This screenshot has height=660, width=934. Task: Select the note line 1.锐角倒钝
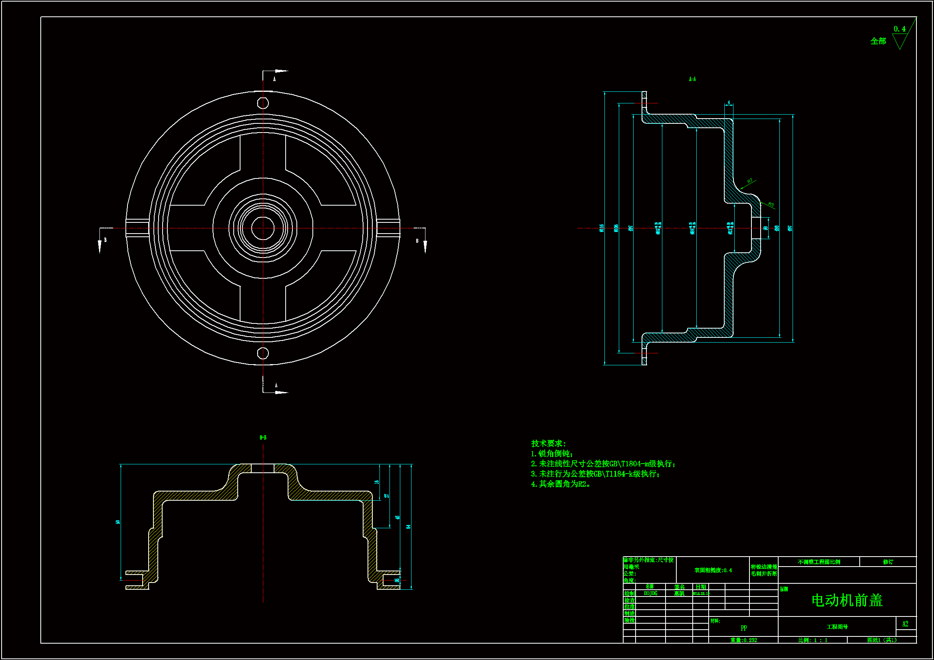552,454
